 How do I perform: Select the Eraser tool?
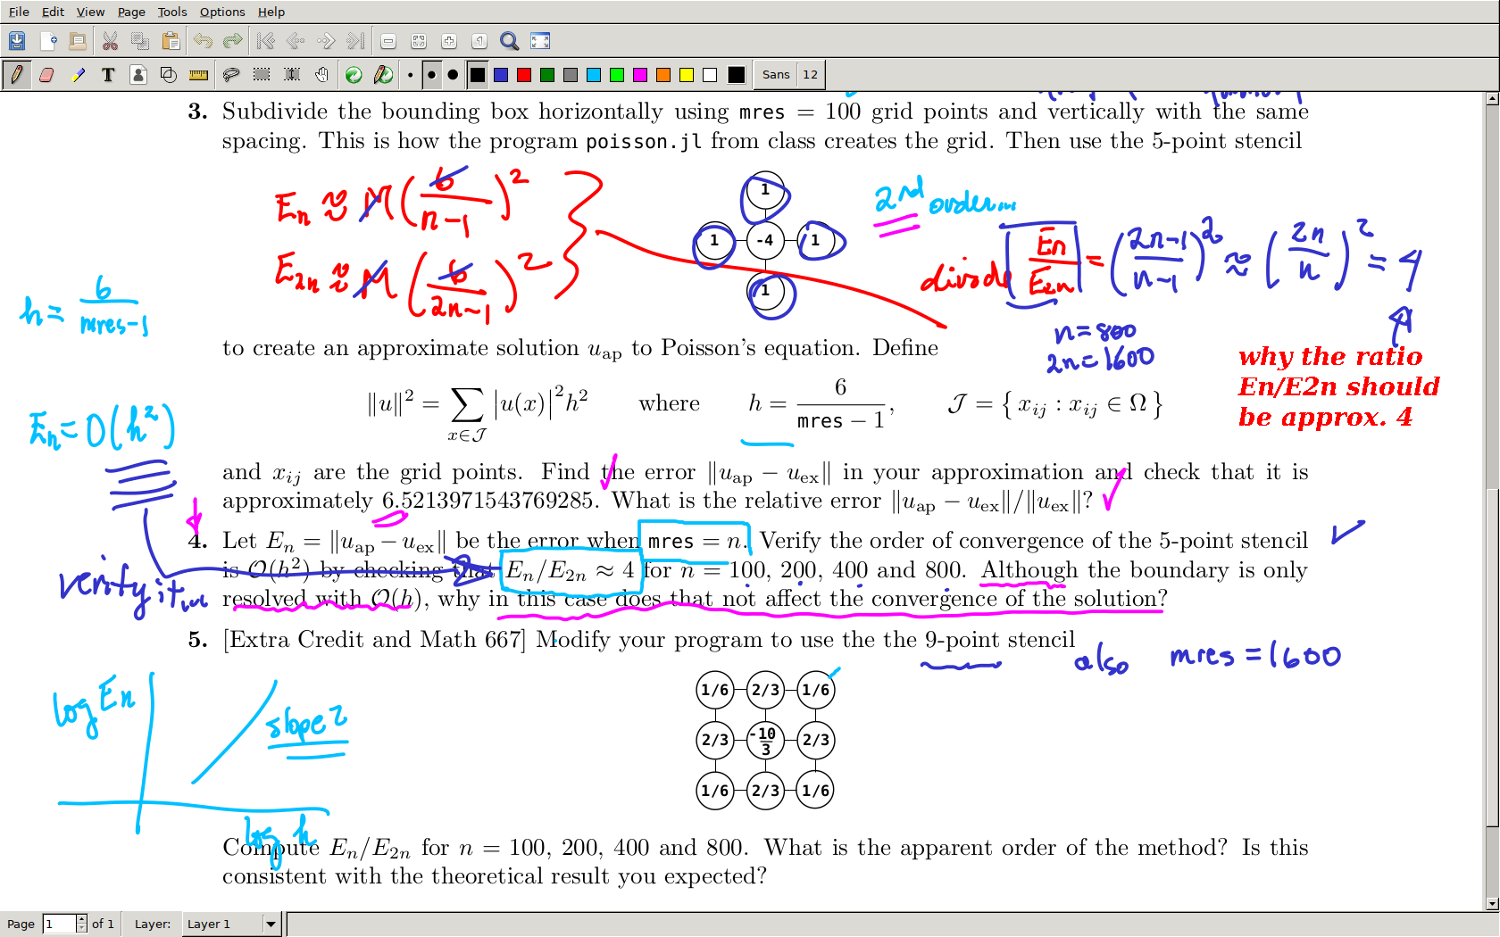[x=46, y=75]
